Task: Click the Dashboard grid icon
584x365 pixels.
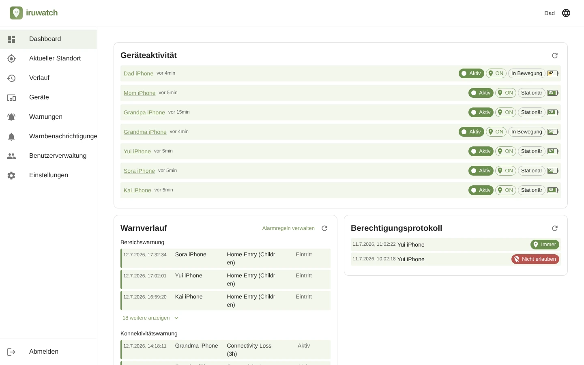Action: click(x=11, y=39)
